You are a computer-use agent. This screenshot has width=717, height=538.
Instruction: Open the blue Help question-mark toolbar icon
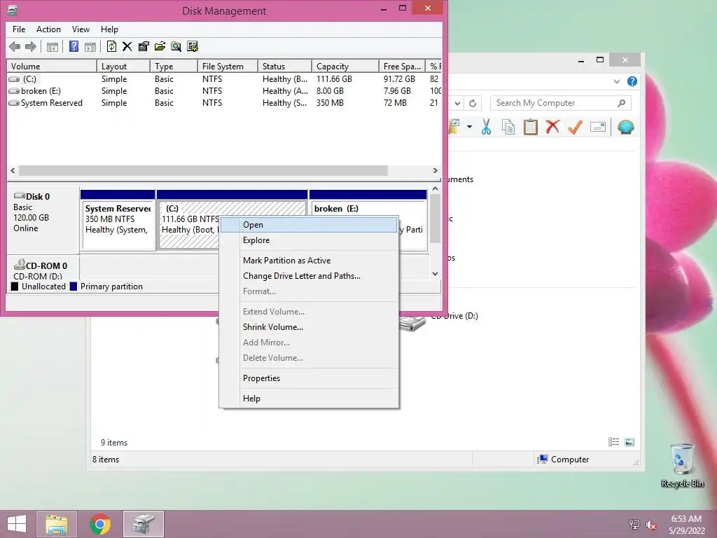(x=74, y=46)
